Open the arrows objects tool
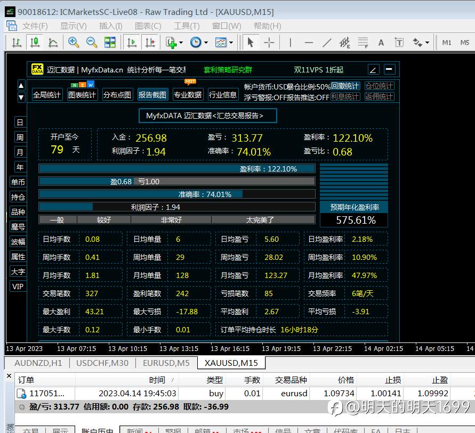475x433 pixels. click(x=417, y=43)
